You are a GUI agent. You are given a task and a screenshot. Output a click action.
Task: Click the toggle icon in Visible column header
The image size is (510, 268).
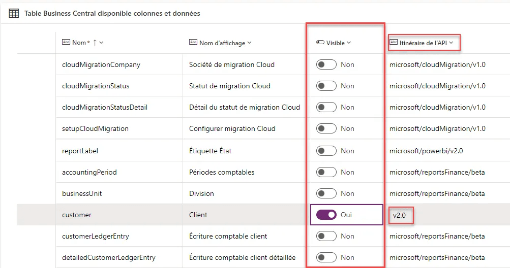point(320,43)
